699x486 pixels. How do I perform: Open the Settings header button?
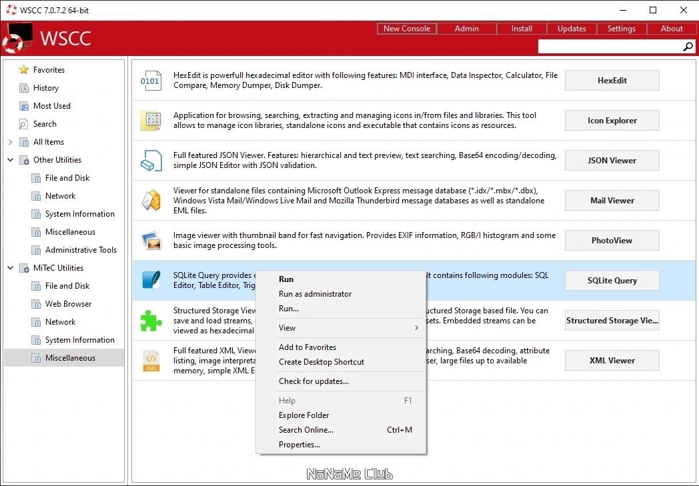point(622,29)
